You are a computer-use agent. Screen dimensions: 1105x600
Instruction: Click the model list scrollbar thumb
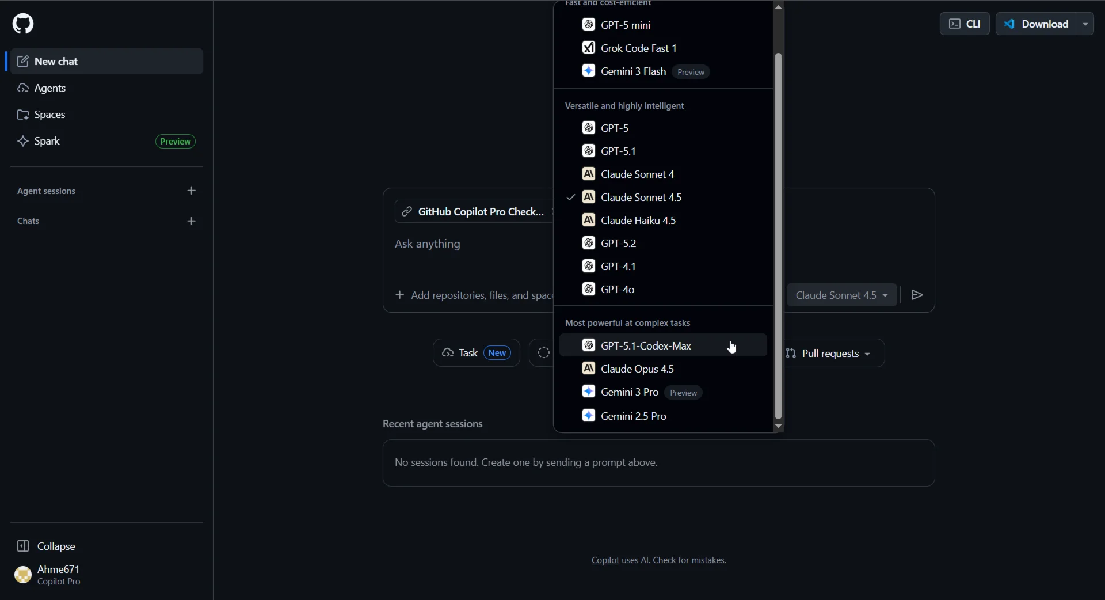pos(779,236)
